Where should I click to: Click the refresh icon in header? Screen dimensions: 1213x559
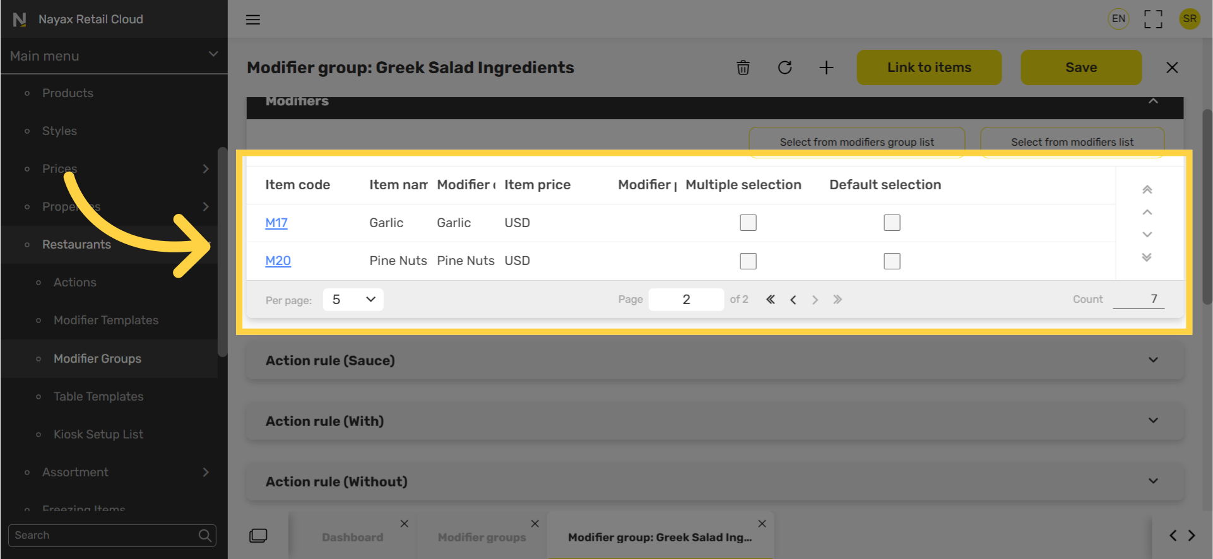[784, 68]
